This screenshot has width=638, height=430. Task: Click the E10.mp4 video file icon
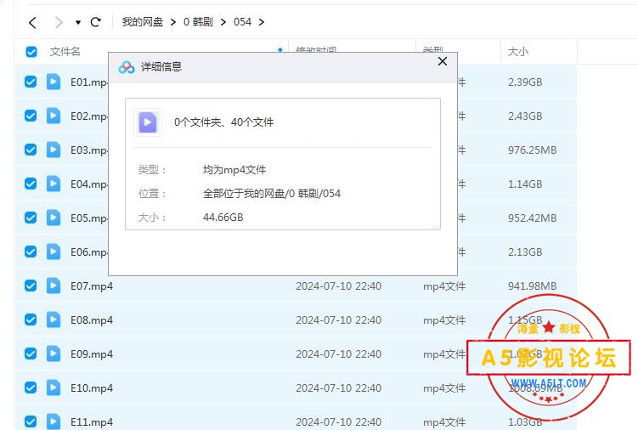[54, 388]
